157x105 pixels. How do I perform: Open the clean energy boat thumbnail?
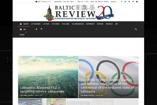(78, 102)
